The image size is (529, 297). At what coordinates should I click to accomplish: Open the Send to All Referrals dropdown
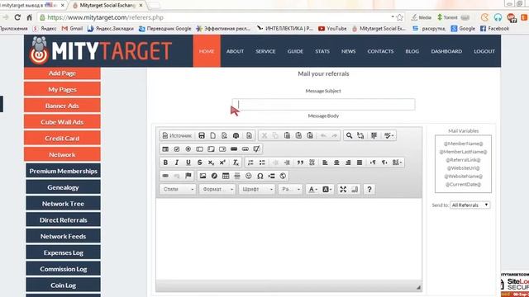[470, 205]
